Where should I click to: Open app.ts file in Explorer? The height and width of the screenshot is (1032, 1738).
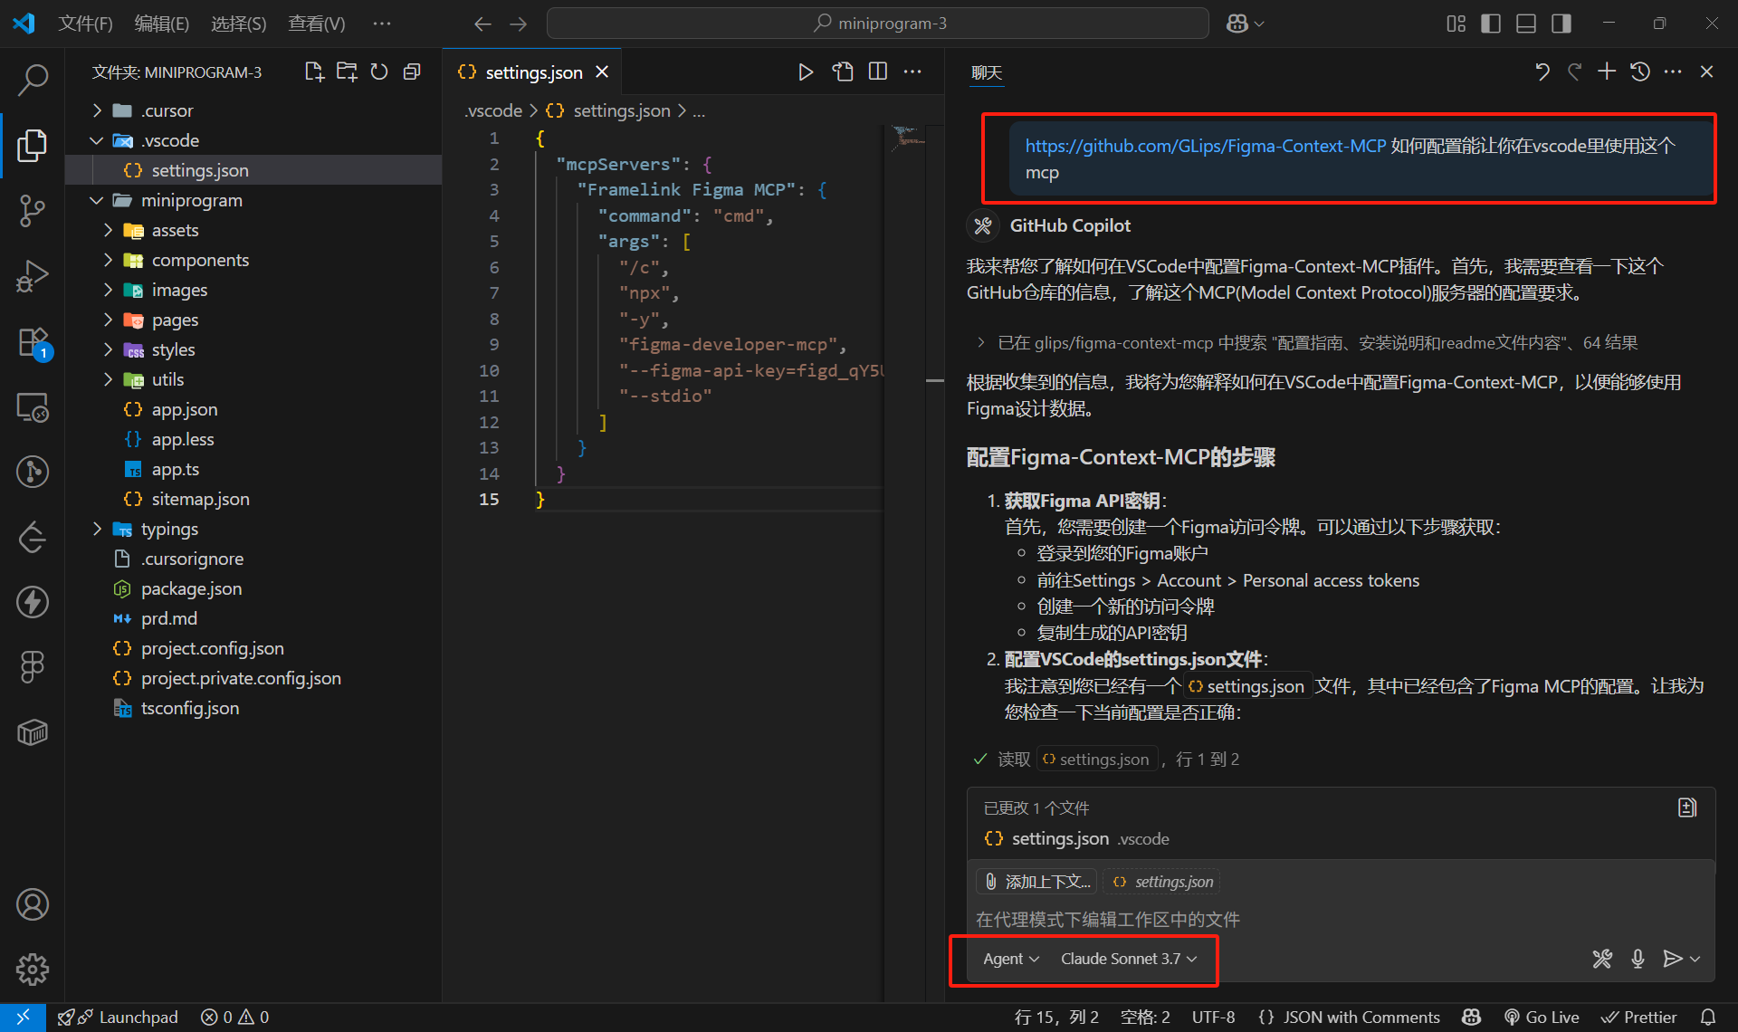coord(175,469)
